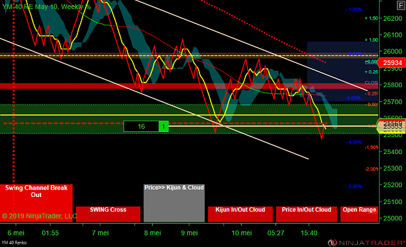Click the Price In/Out Cloud indicator box
Screen dimensions: 406x247
click(x=307, y=214)
